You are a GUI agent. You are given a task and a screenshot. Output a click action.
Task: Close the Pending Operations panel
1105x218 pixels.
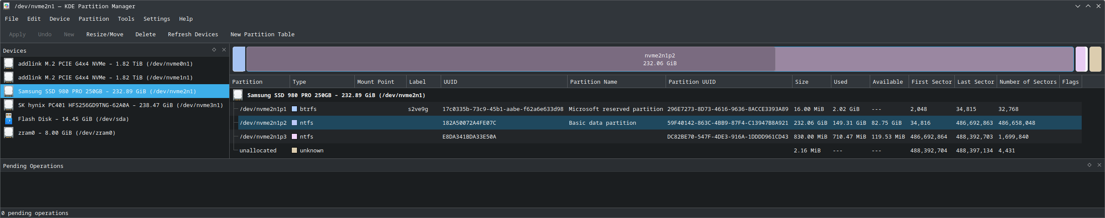coord(1099,165)
